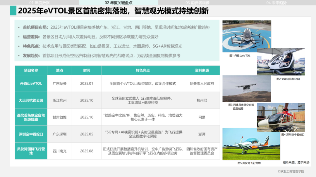The height and width of the screenshot is (177, 316).
Task: Click the 广东韶关 location cell
Action: click(59, 83)
